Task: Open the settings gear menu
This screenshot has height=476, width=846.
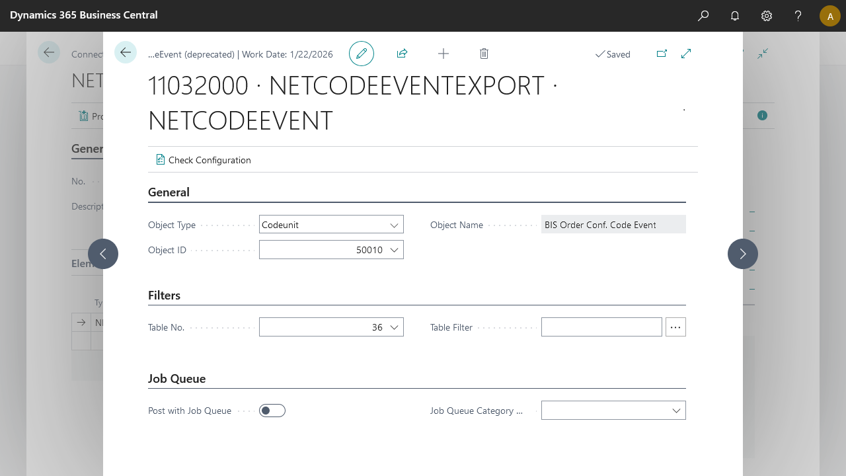Action: pyautogui.click(x=767, y=15)
